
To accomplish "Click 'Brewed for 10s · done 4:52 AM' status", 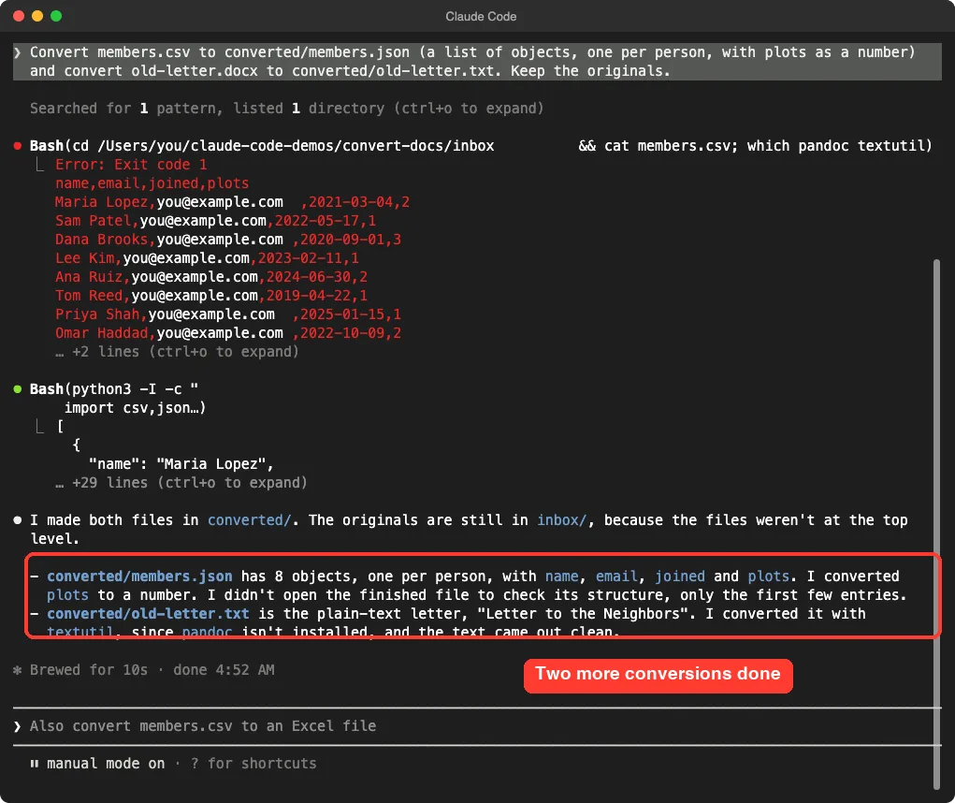I will point(152,670).
